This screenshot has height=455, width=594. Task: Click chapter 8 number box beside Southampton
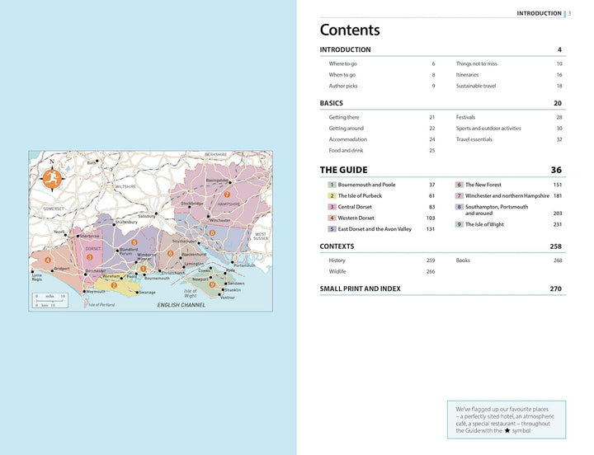[x=460, y=207]
